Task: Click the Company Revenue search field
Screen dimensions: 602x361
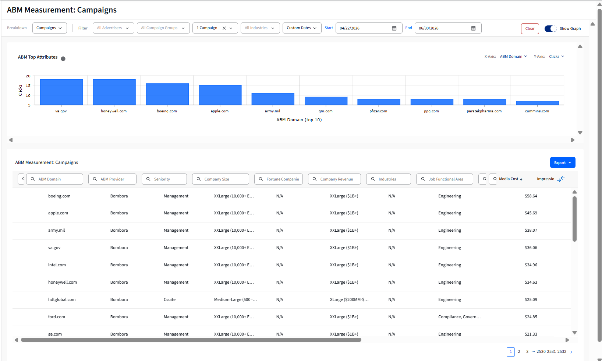Action: pyautogui.click(x=334, y=179)
